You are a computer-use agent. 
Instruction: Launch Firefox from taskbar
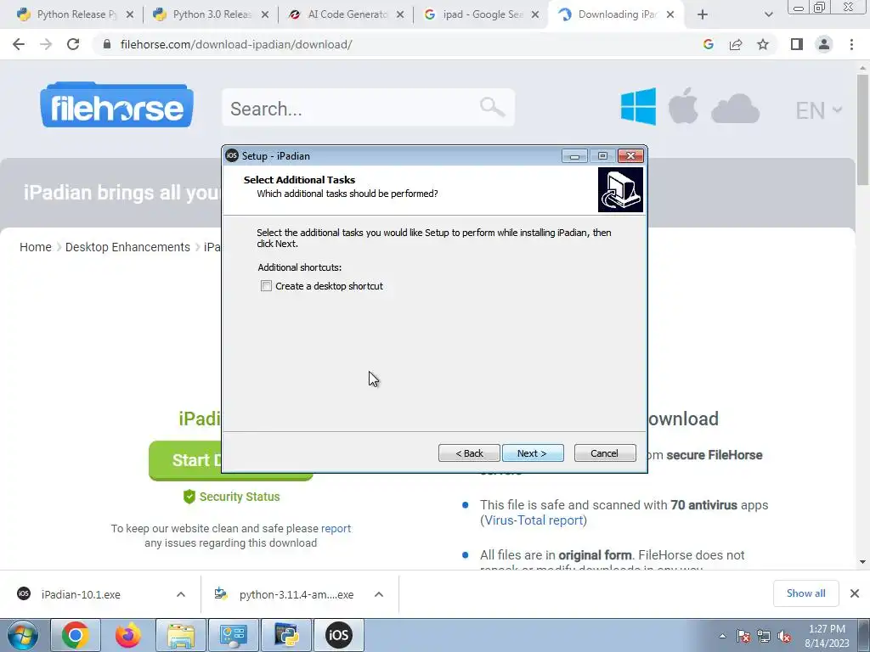pos(128,635)
